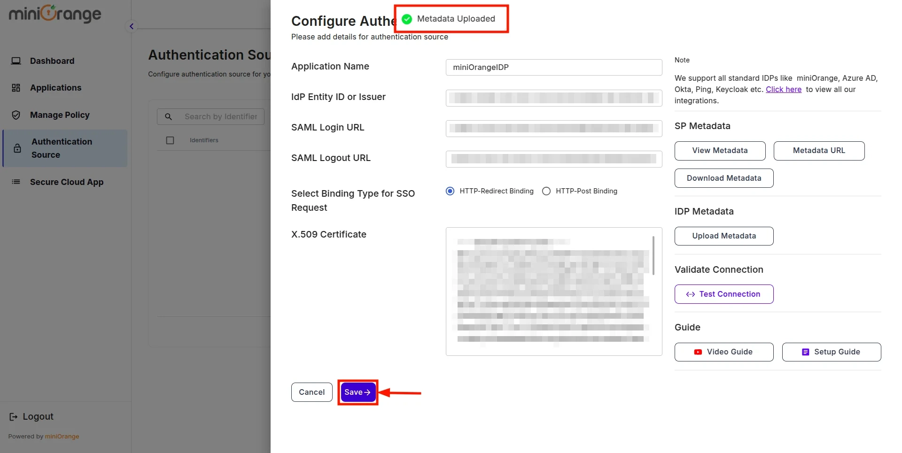902x453 pixels.
Task: Click the Manage Policy shield icon
Action: pos(16,115)
